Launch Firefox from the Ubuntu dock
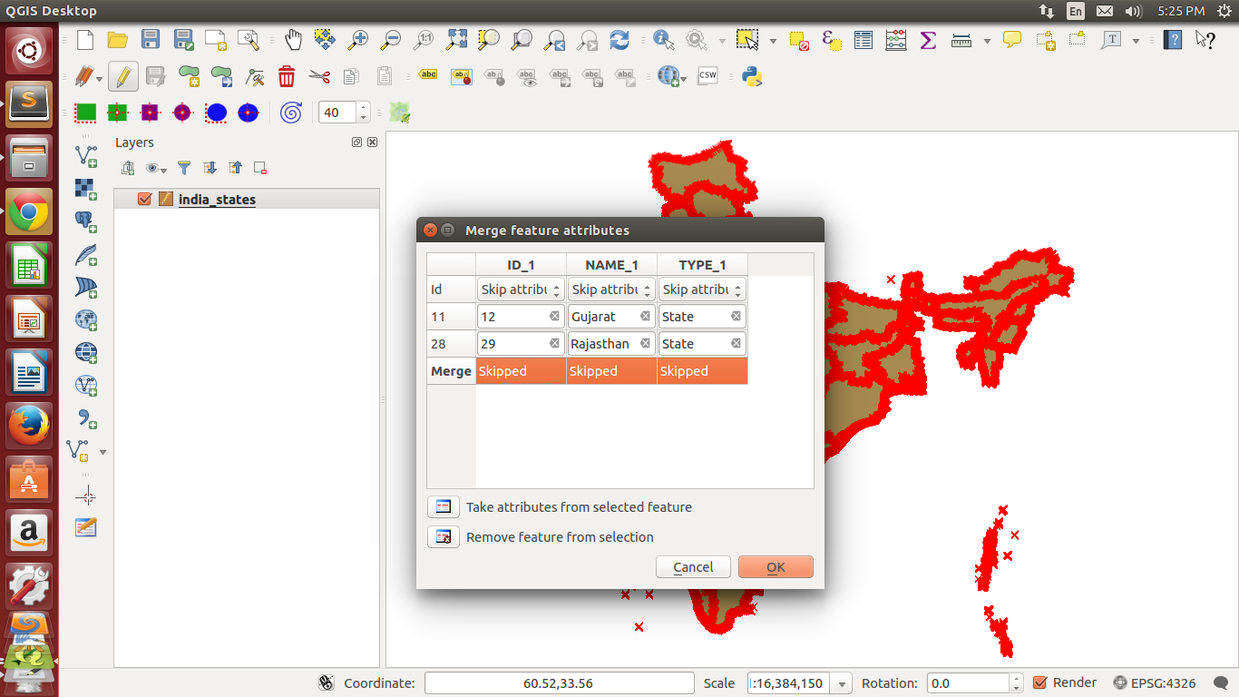1239x697 pixels. pos(29,425)
